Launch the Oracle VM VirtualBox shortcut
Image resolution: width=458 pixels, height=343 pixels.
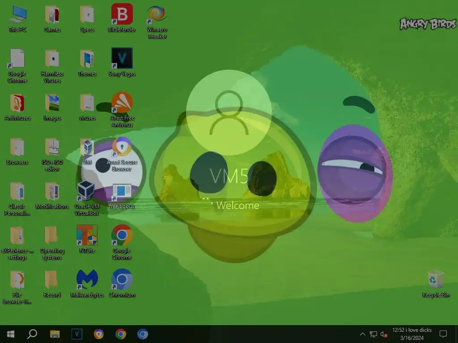[x=87, y=198]
